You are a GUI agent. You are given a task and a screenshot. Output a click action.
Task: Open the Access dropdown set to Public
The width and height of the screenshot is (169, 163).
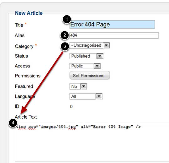pyautogui.click(x=85, y=66)
